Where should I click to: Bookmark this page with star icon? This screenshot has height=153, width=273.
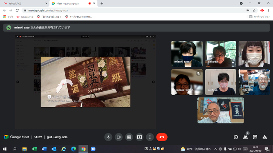click(254, 10)
